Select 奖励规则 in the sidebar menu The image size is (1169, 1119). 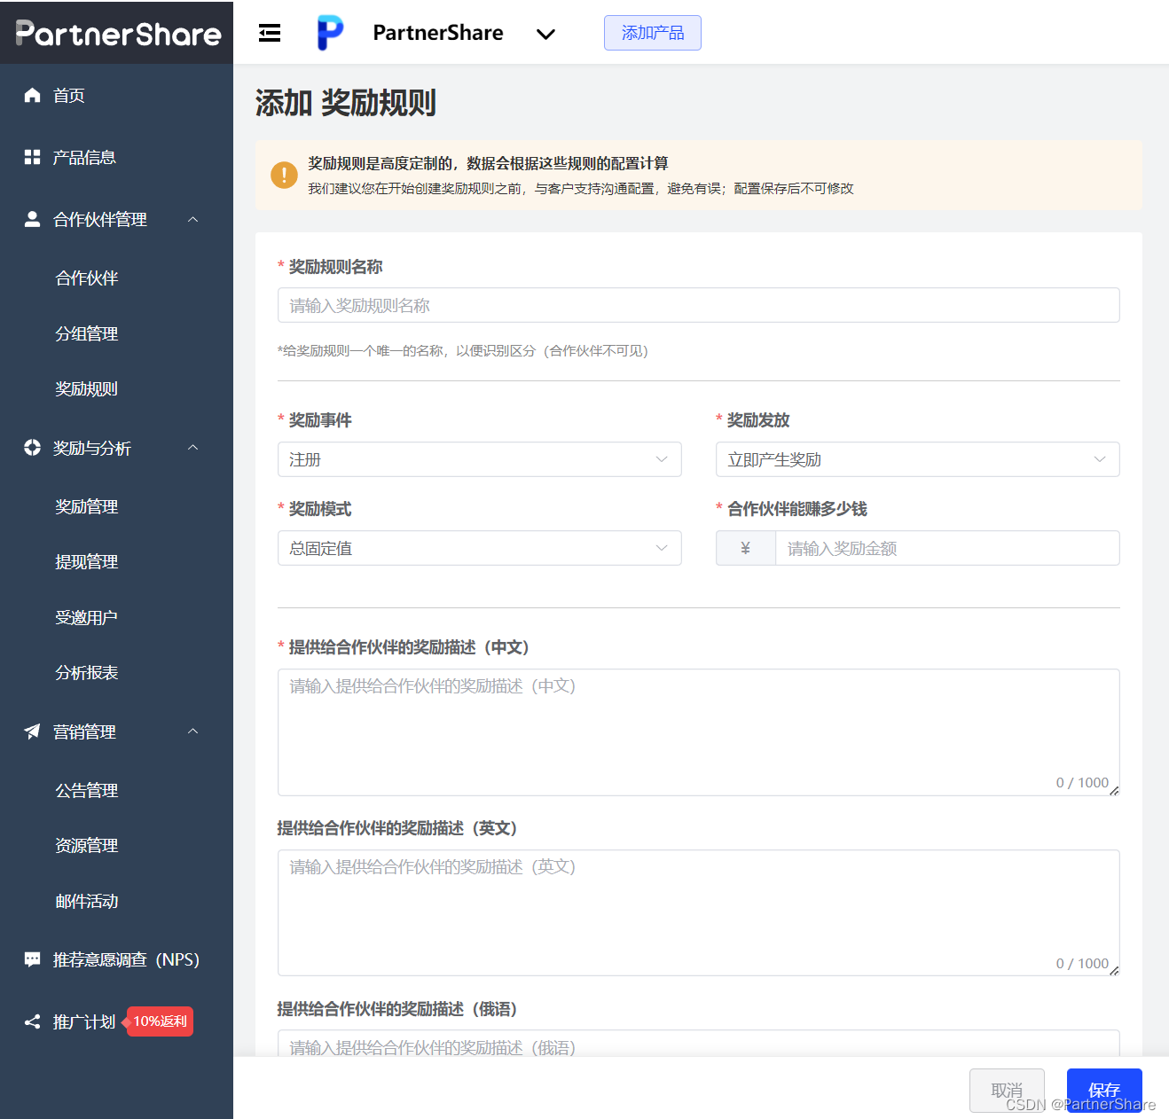pos(86,388)
